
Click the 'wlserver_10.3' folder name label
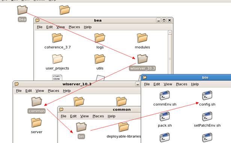click(142, 68)
